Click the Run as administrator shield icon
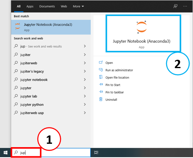 coord(101,70)
